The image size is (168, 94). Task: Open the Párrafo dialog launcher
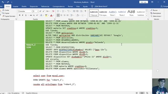pos(87,19)
